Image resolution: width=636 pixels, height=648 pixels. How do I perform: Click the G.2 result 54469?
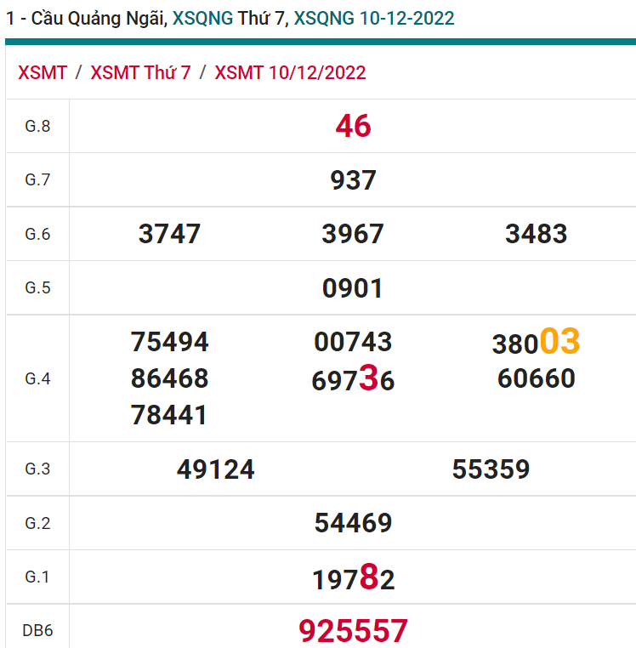[353, 523]
